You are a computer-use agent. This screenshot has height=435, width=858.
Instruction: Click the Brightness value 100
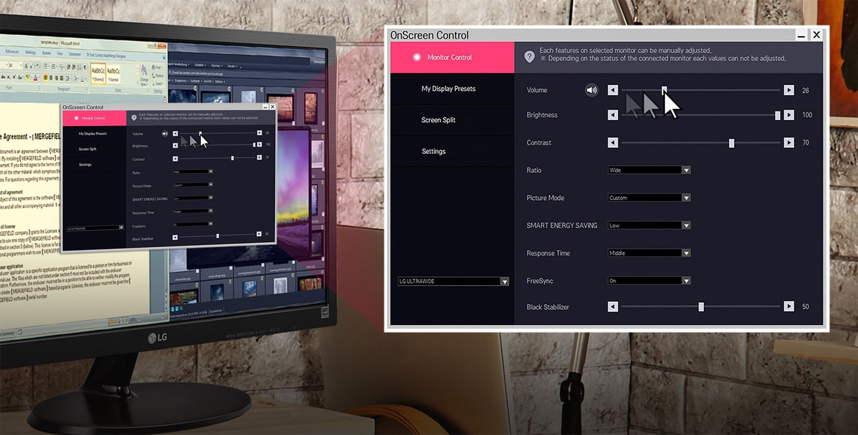point(807,115)
